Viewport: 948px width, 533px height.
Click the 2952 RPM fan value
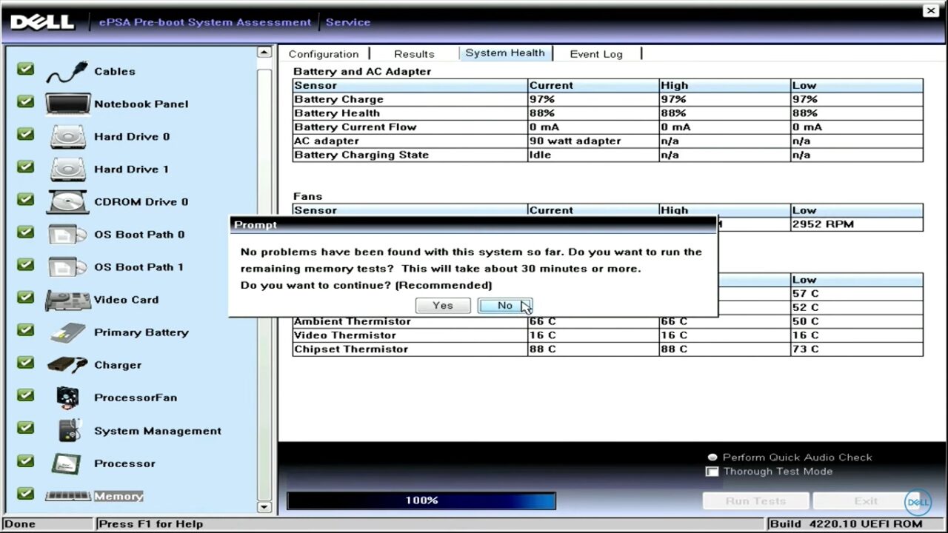(823, 224)
